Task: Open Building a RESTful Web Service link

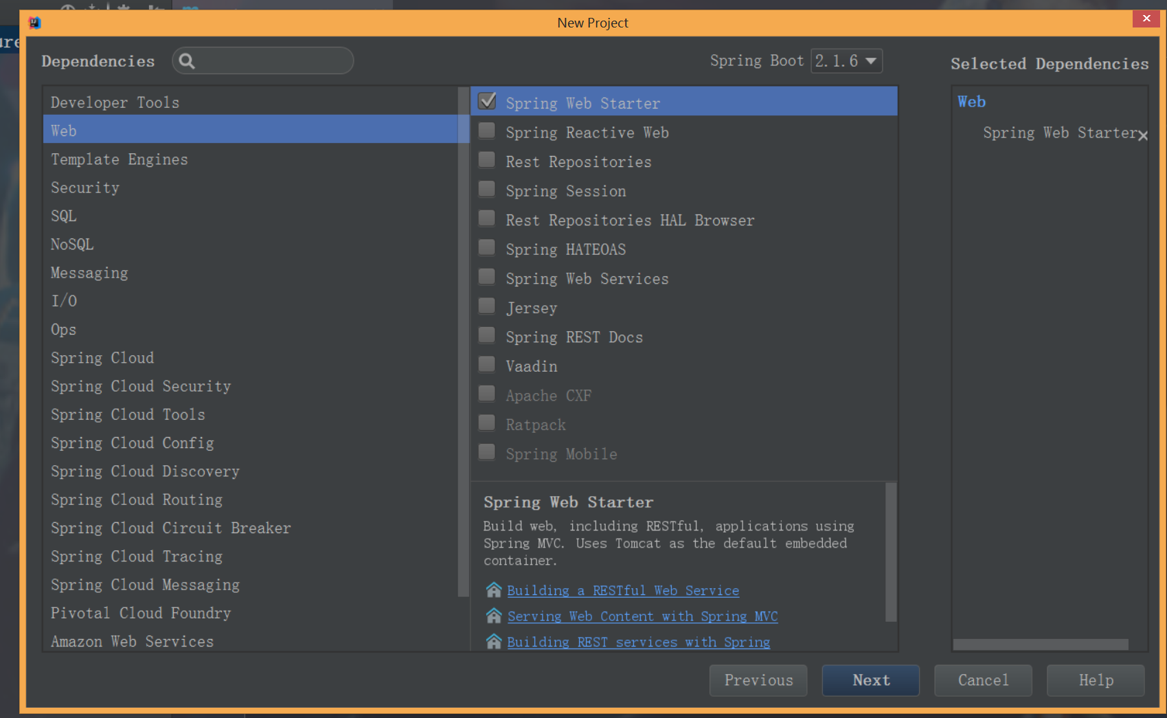Action: (623, 591)
